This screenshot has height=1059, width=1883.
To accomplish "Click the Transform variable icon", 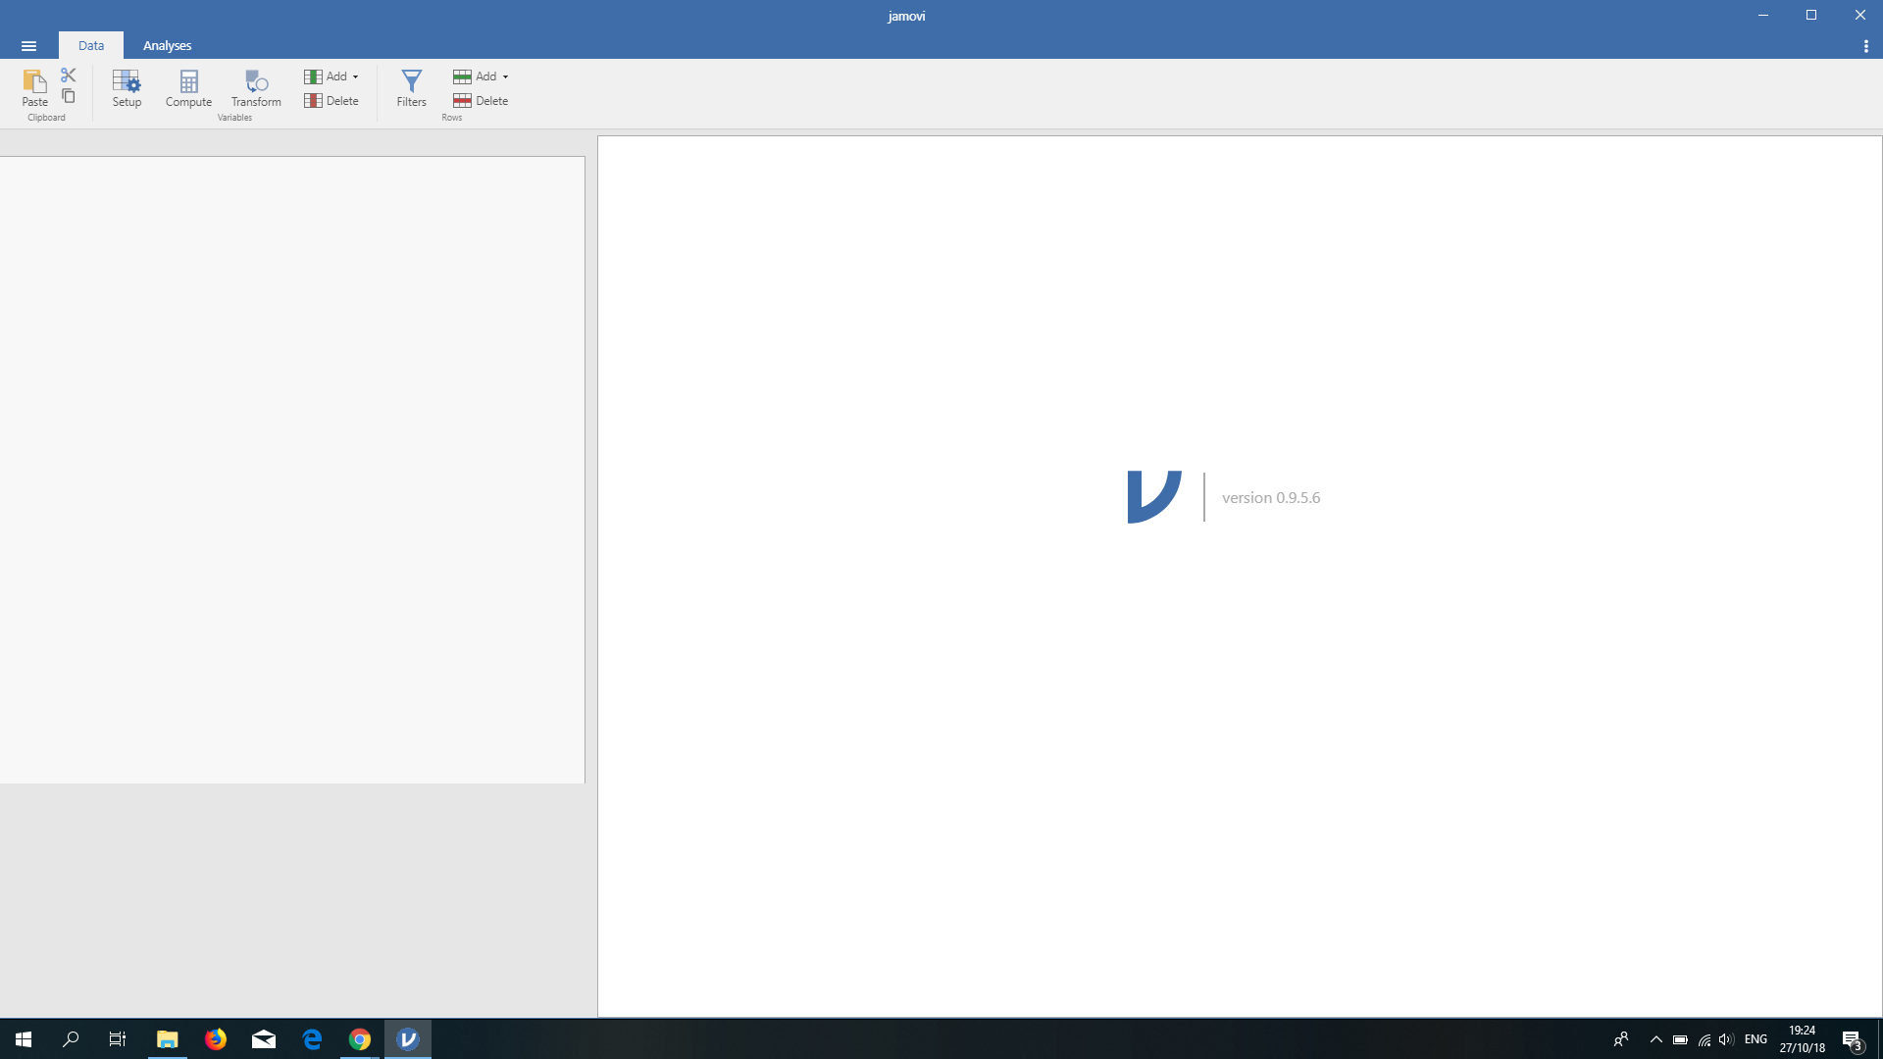I will [x=256, y=87].
